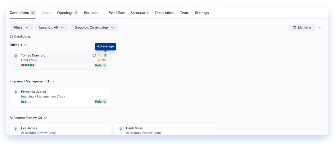Click the 33 Candidates count text
335x144 pixels.
point(20,37)
